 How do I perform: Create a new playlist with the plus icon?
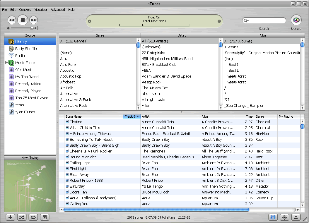pyautogui.click(x=10, y=217)
